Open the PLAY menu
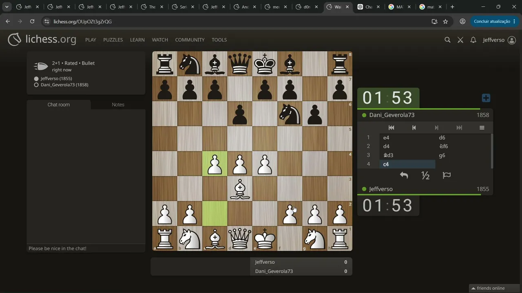This screenshot has height=293, width=522. tap(91, 40)
